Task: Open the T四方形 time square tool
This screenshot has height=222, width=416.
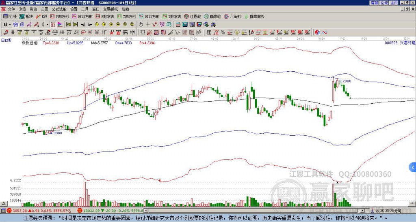Action: pos(127,16)
